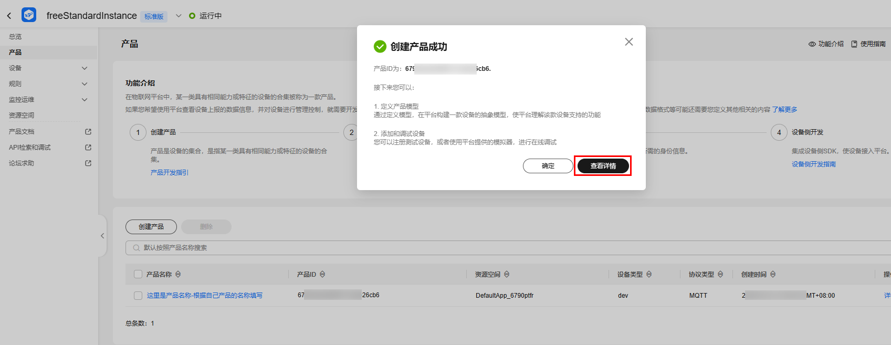Click 确定 in the success dialog

pos(548,166)
